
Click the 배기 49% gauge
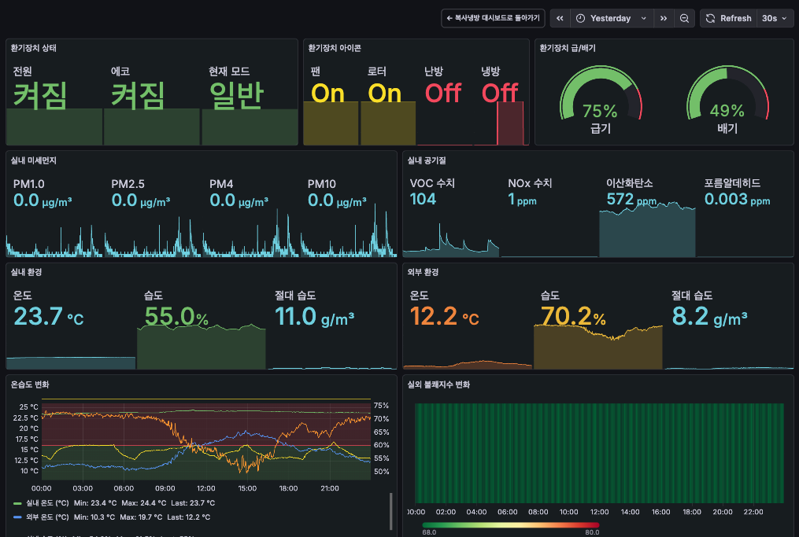tap(727, 101)
